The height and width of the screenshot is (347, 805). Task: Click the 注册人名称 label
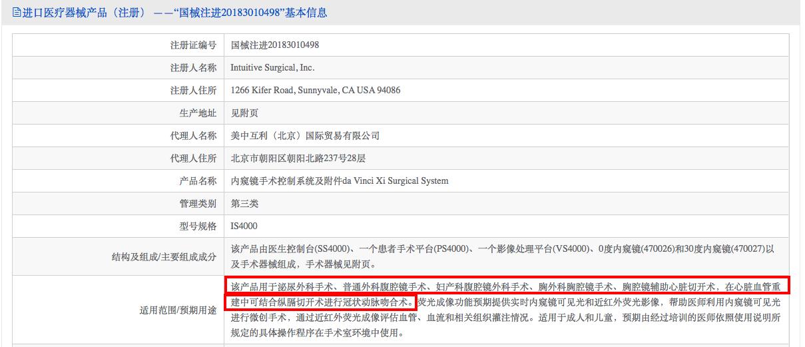(x=193, y=68)
